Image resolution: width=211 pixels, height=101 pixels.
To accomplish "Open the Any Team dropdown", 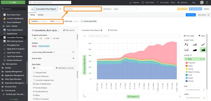I will click(83, 9).
